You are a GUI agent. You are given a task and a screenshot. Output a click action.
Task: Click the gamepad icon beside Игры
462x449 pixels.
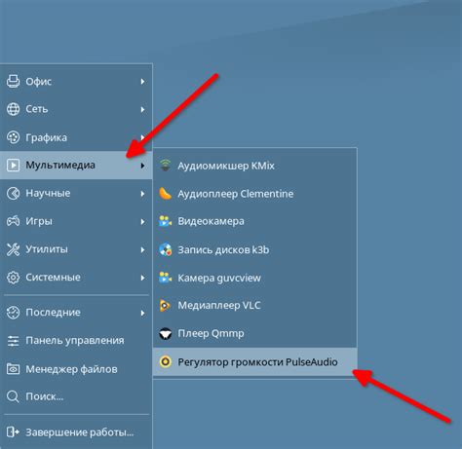[13, 221]
